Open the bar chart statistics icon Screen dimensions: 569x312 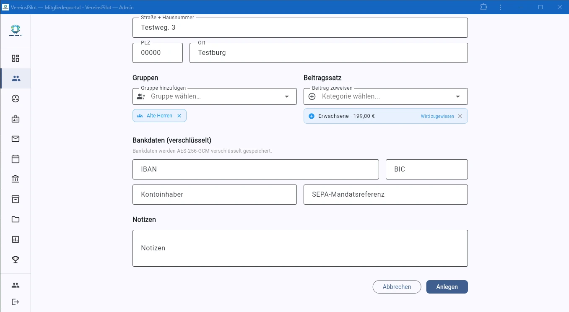pos(16,239)
